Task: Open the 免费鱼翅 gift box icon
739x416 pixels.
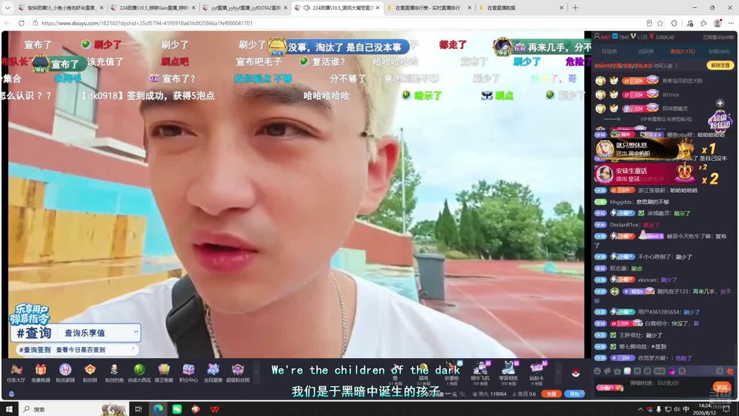Action: pyautogui.click(x=40, y=373)
